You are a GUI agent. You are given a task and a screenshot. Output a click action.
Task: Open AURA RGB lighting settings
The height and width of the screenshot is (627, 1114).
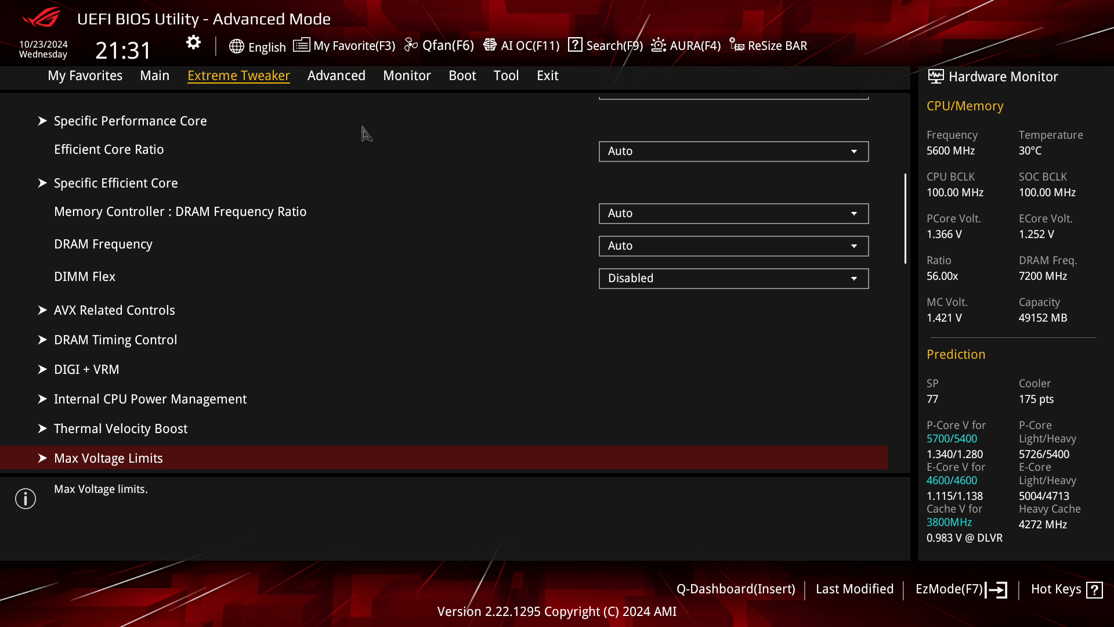(686, 45)
